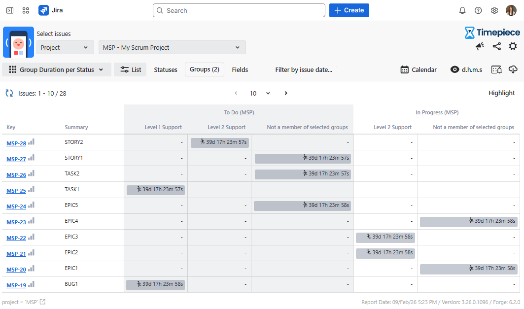Open the MSP - My Scrum Project dropdown
This screenshot has width=524, height=309.
click(x=172, y=47)
